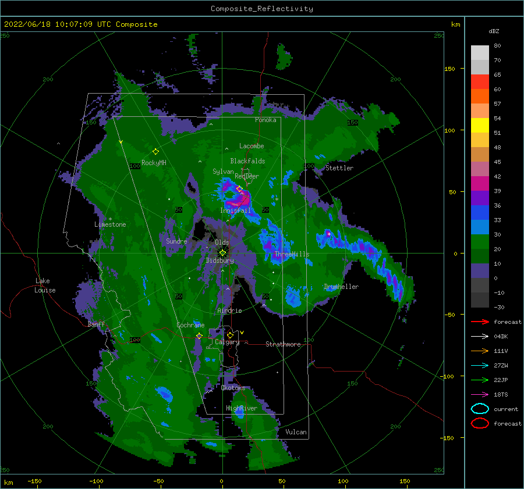Click the Olds city label
The image size is (524, 489).
pyautogui.click(x=222, y=242)
